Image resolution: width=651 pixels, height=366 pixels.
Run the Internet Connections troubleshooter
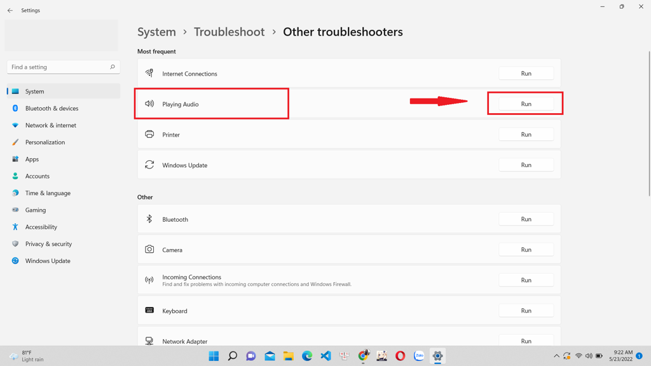(526, 74)
